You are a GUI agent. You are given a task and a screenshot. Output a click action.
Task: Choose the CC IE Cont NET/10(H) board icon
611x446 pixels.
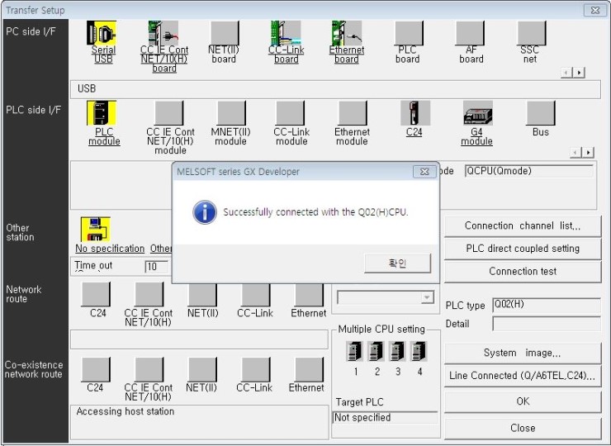(x=163, y=33)
